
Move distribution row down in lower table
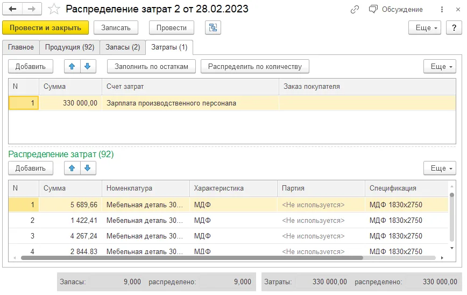click(x=88, y=168)
